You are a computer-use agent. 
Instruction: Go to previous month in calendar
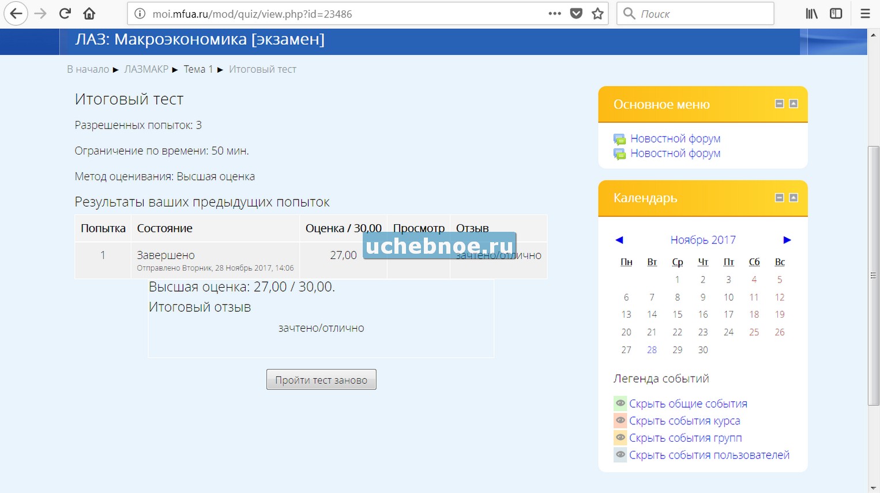click(x=619, y=240)
